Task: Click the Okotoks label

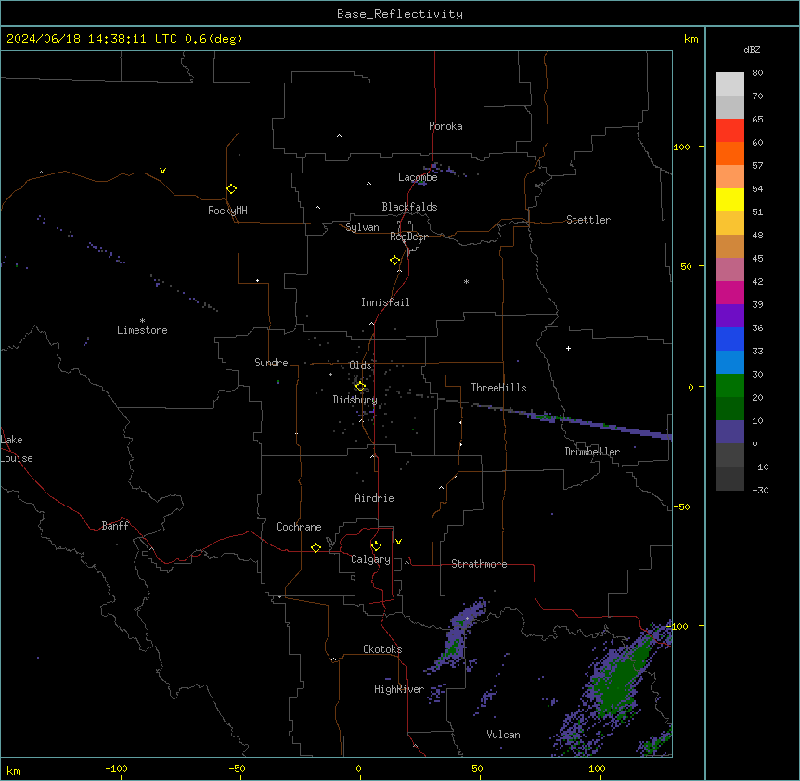Action: click(x=382, y=649)
